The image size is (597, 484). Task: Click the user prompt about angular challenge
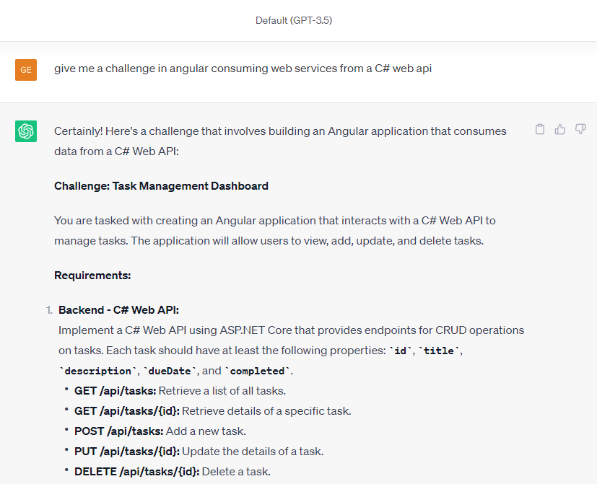(243, 69)
